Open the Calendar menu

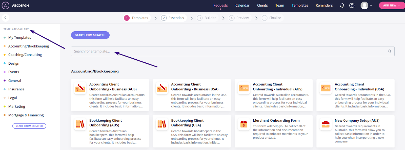pos(242,5)
